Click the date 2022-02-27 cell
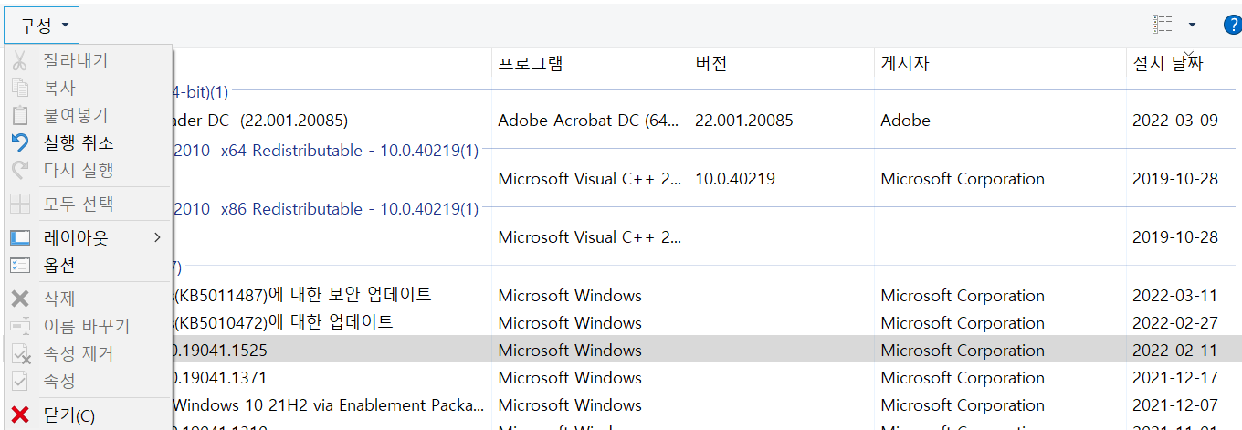Image resolution: width=1242 pixels, height=430 pixels. click(x=1175, y=323)
